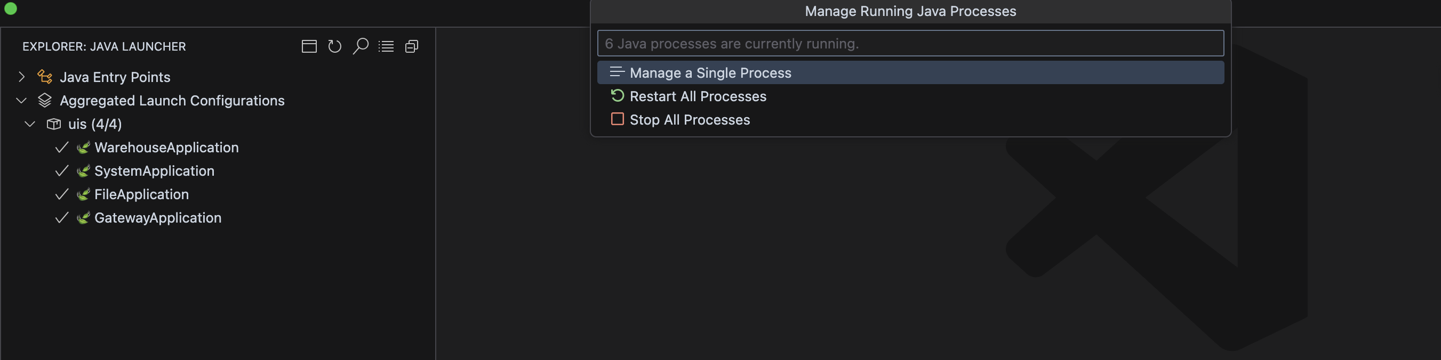Click the layout window icon in the Explorer header
The image size is (1441, 360).
(309, 46)
